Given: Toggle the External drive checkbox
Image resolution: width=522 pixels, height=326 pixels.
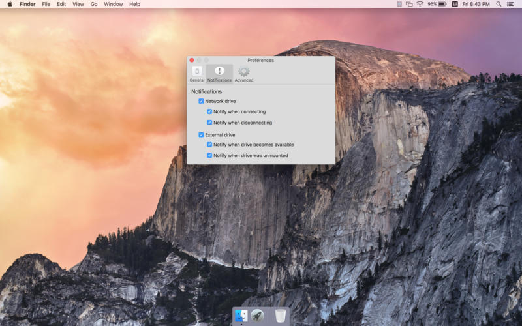Looking at the screenshot, I should (201, 135).
